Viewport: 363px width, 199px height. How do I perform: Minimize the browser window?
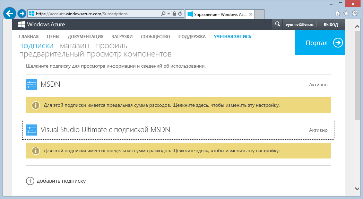[331, 4]
